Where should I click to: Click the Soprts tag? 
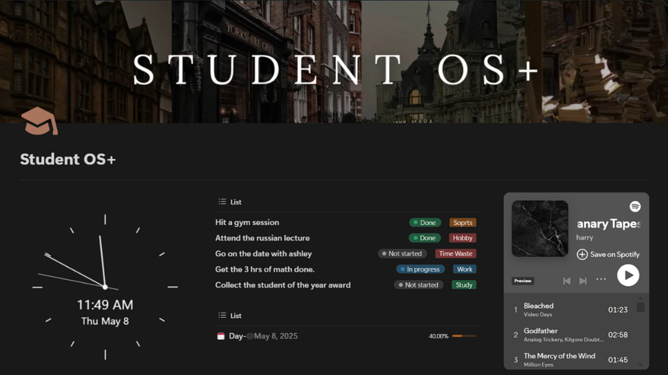click(x=463, y=222)
